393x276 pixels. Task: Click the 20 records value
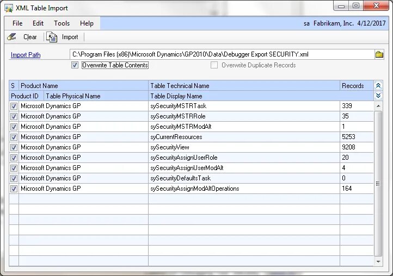(345, 158)
